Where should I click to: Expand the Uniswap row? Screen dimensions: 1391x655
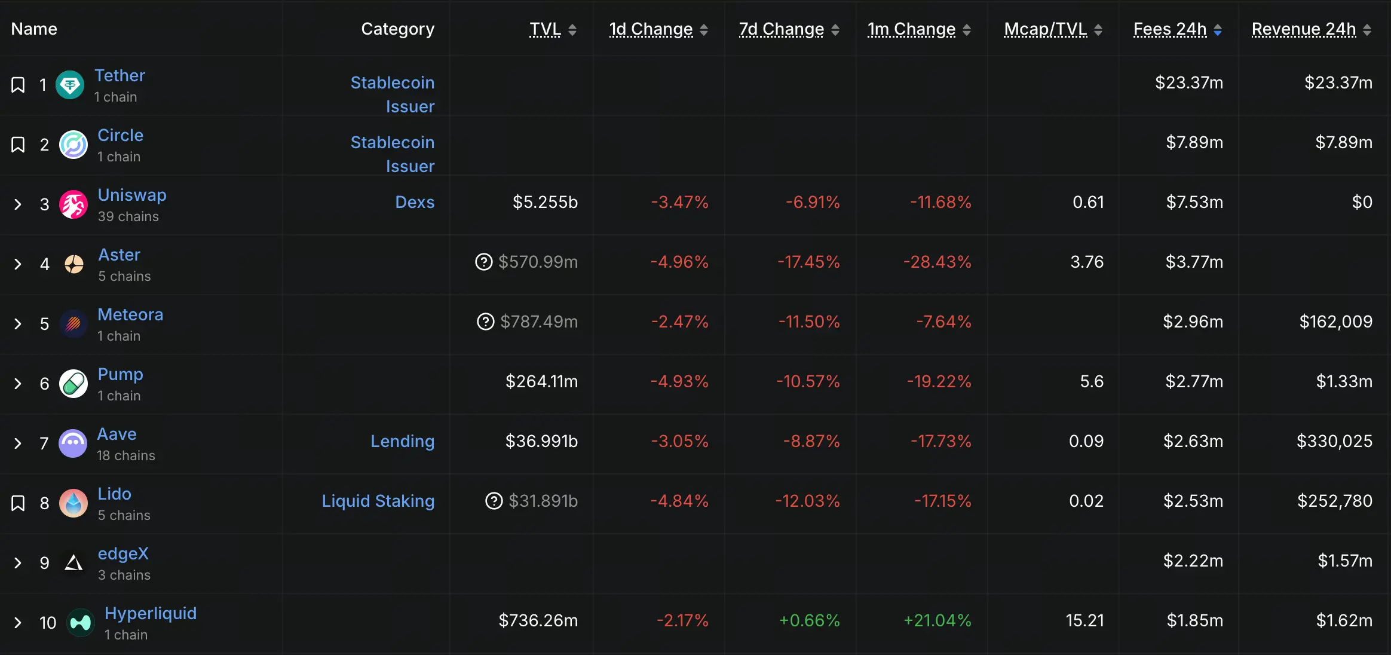pos(18,204)
